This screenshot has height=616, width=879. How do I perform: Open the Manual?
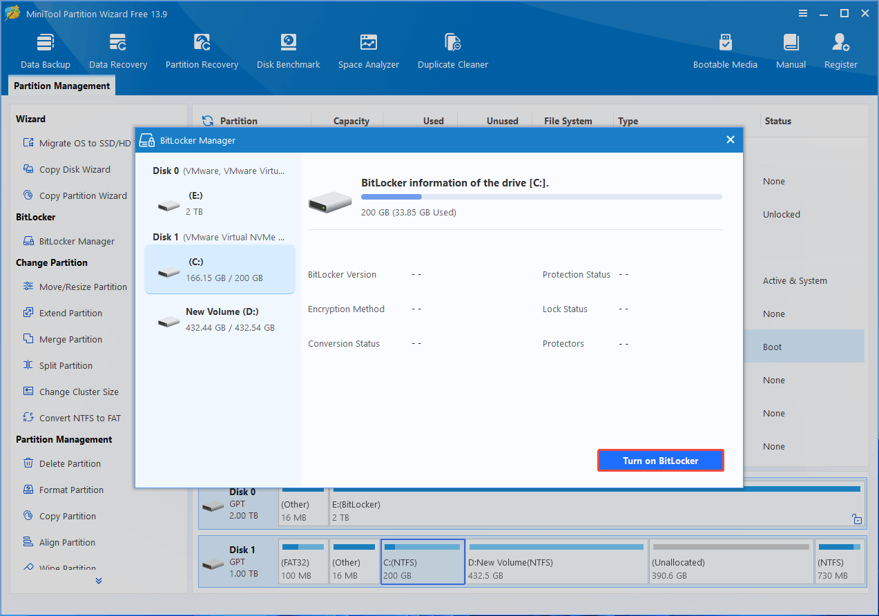pos(791,51)
